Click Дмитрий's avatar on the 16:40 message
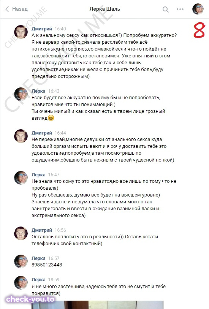The image size is (209, 309). tap(21, 32)
